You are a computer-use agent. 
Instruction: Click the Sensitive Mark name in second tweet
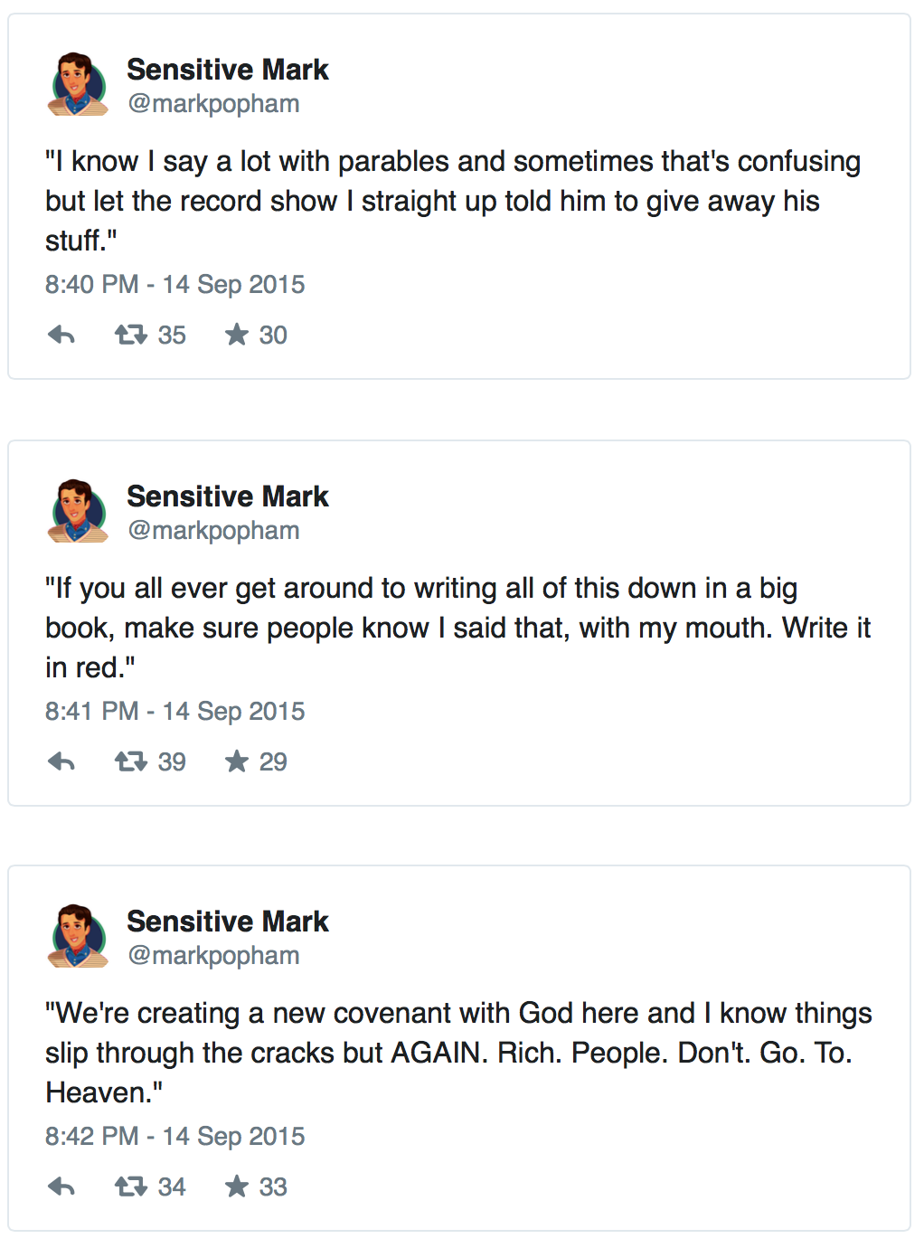(x=227, y=496)
